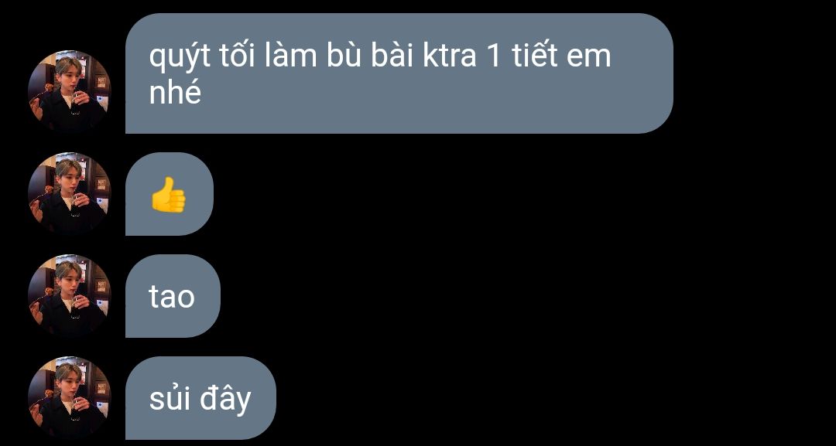Image resolution: width=836 pixels, height=446 pixels.
Task: Click the message starting with "quýt tối làm bù"
Action: click(399, 73)
